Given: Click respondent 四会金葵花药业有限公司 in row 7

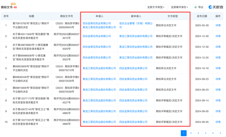Looking at the screenshot, I should pyautogui.click(x=133, y=90).
